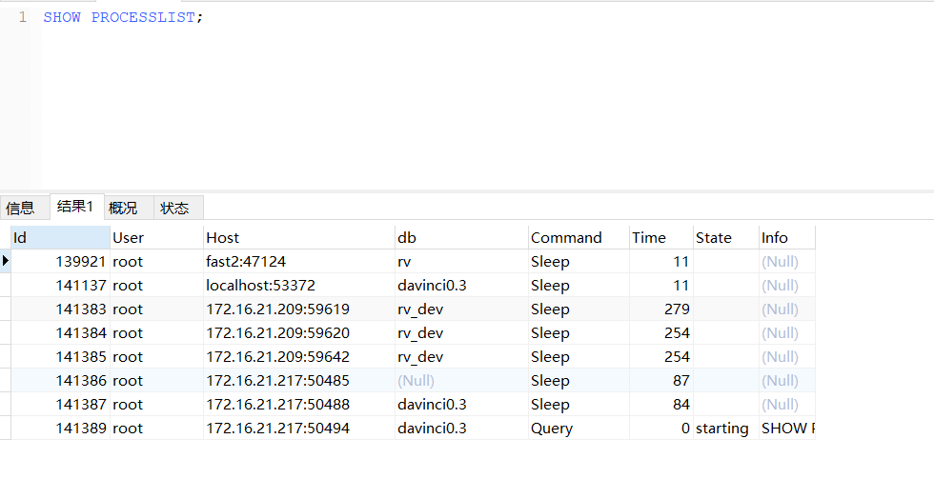
Task: Select the Command column header
Action: [x=577, y=237]
